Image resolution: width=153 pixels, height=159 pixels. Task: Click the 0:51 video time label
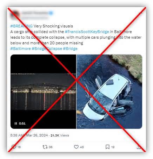(22, 123)
